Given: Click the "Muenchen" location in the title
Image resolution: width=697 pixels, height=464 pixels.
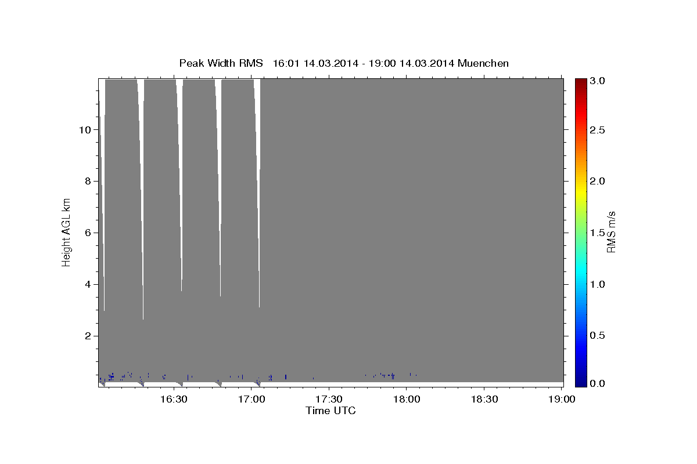Looking at the screenshot, I should coord(483,63).
